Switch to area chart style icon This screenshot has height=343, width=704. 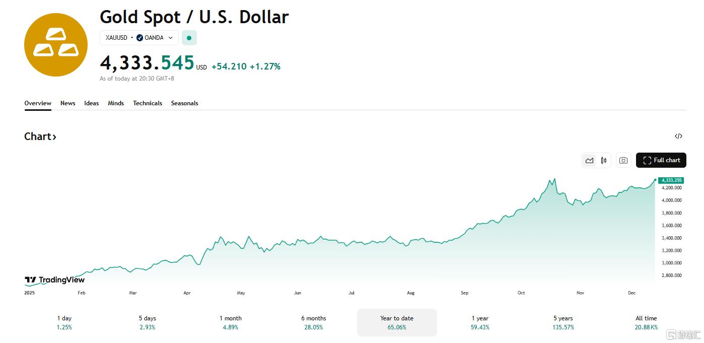(589, 160)
